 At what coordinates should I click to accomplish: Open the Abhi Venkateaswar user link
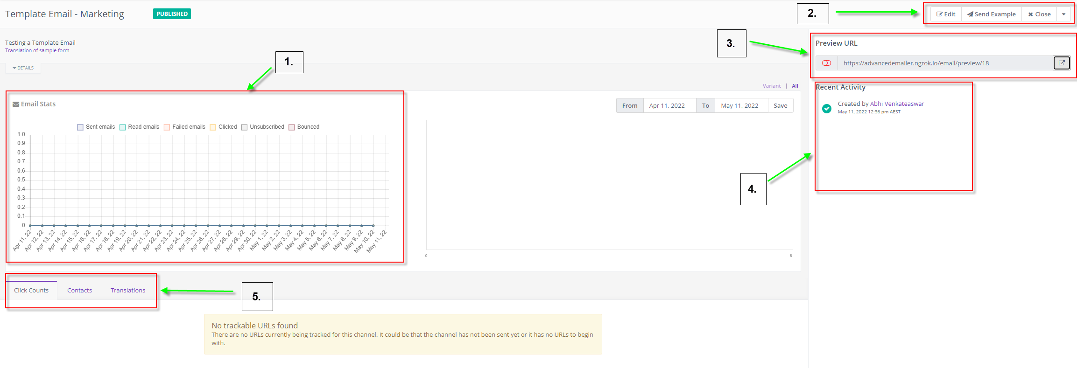coord(897,104)
